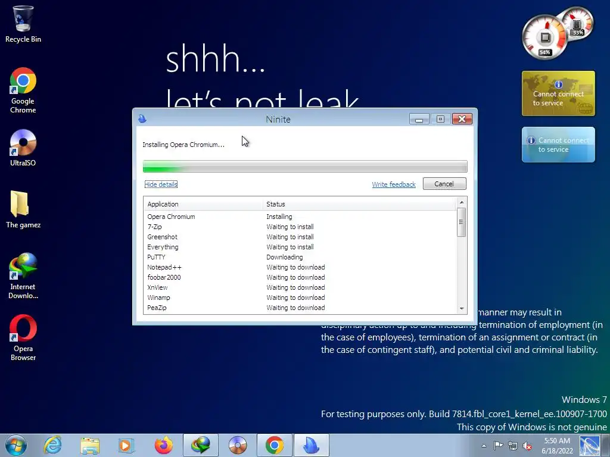Select Internet Download Manager desktop shortcut

[x=23, y=276]
